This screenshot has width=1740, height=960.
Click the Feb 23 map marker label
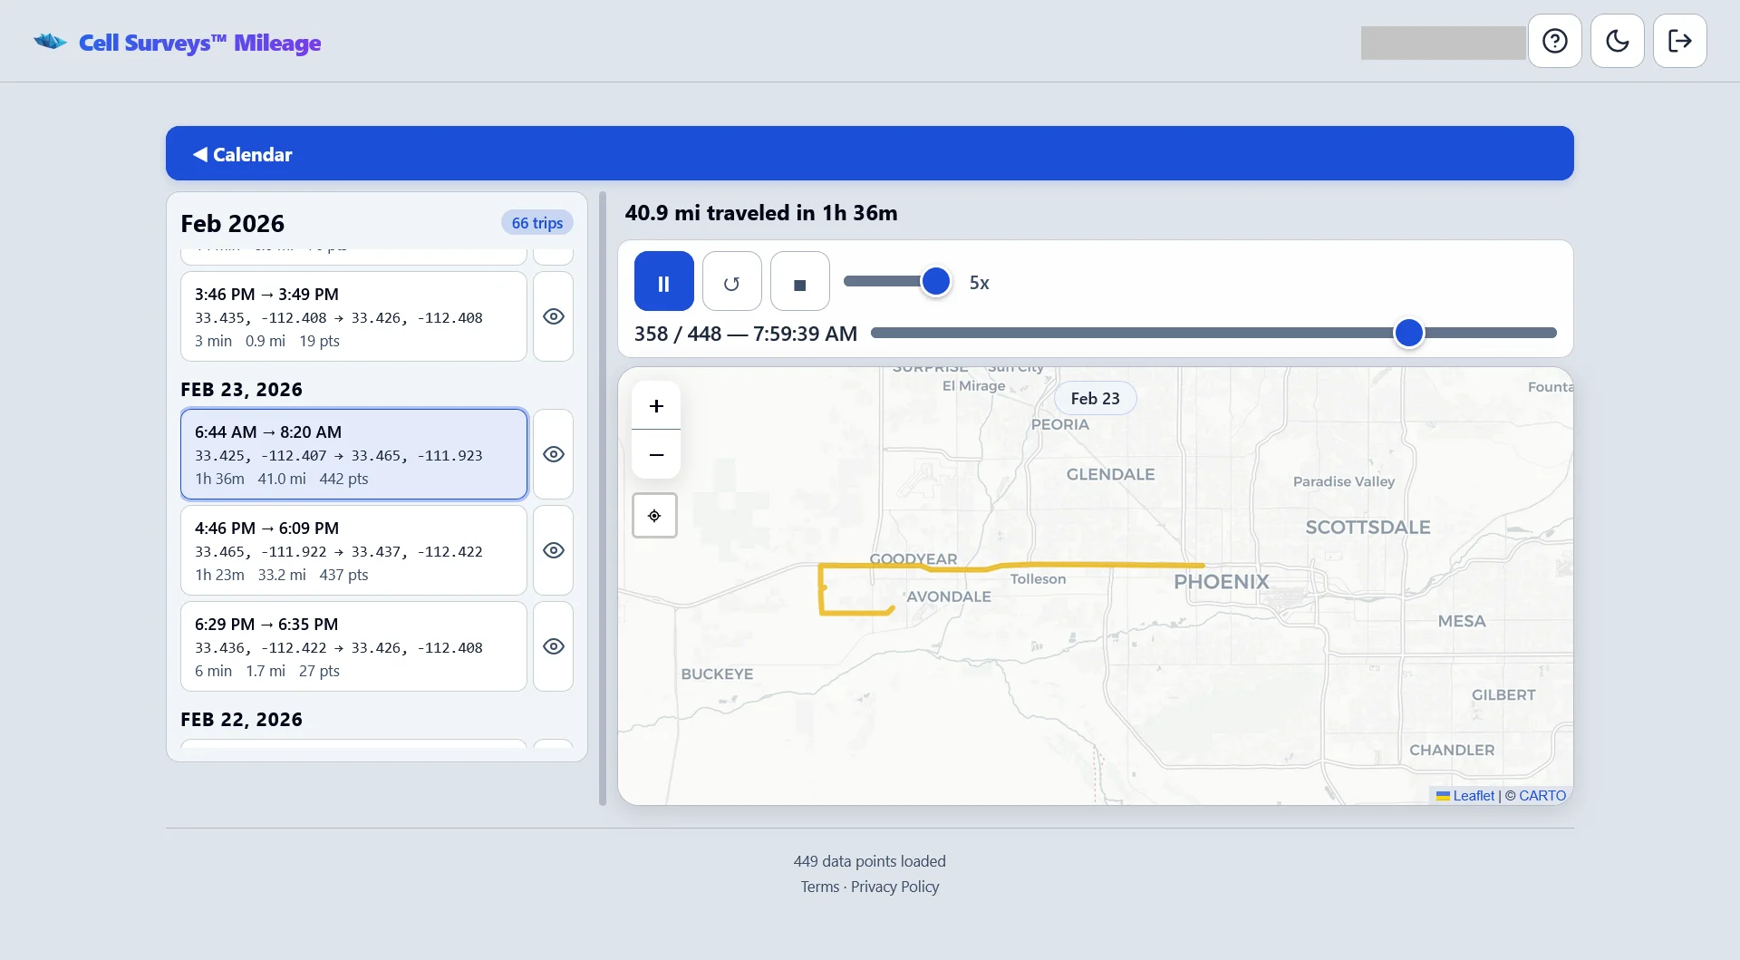click(1095, 398)
